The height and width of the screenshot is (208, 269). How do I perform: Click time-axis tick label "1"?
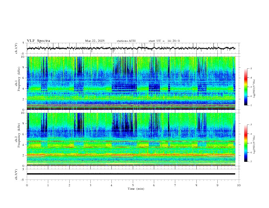[48, 185]
